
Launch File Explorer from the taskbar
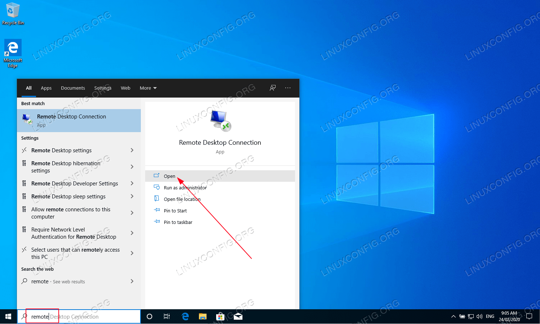point(202,316)
